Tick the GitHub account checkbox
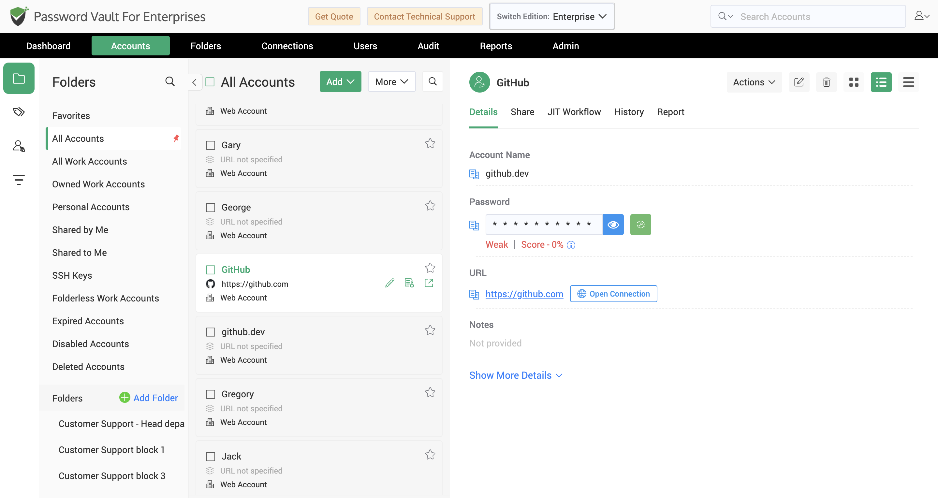The height and width of the screenshot is (498, 938). click(x=211, y=270)
